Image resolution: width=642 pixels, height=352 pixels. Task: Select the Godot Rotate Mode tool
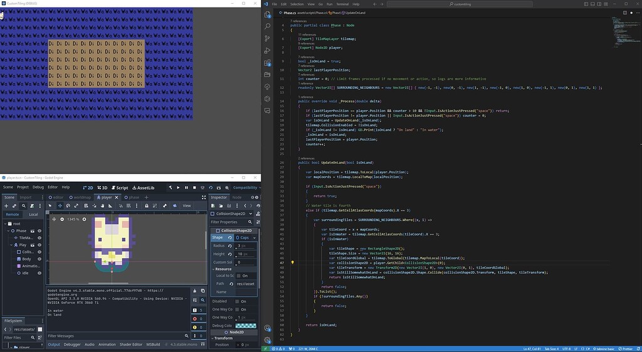(68, 205)
